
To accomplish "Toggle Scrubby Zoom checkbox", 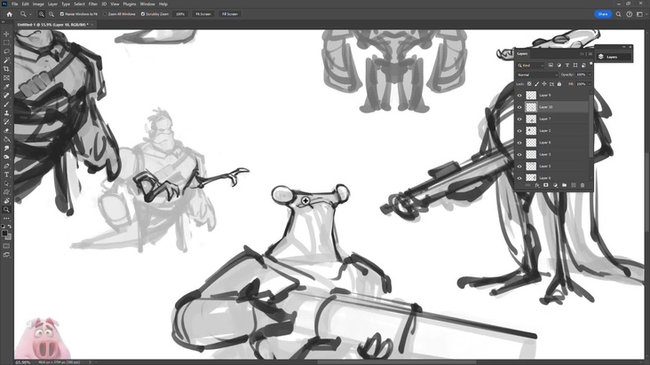I will pos(143,14).
